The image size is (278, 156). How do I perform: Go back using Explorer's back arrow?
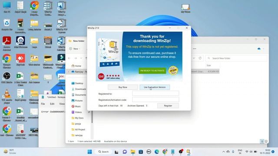pos(69,58)
